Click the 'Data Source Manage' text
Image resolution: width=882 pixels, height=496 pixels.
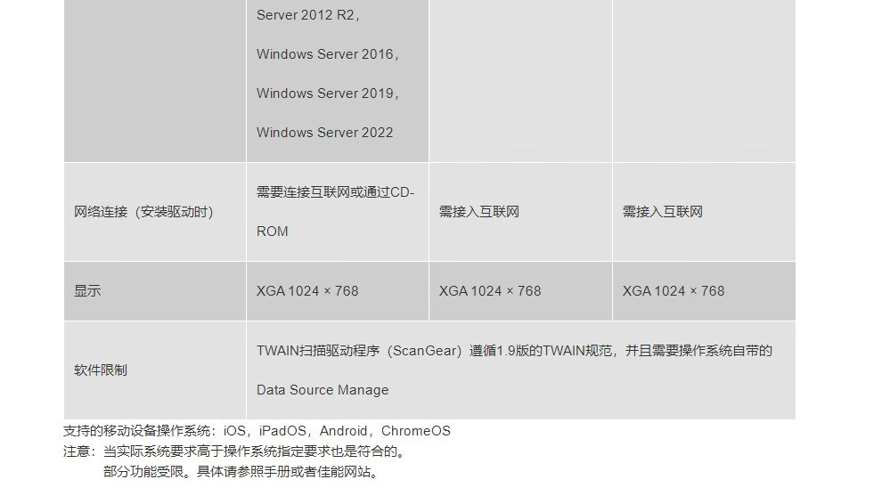point(323,390)
